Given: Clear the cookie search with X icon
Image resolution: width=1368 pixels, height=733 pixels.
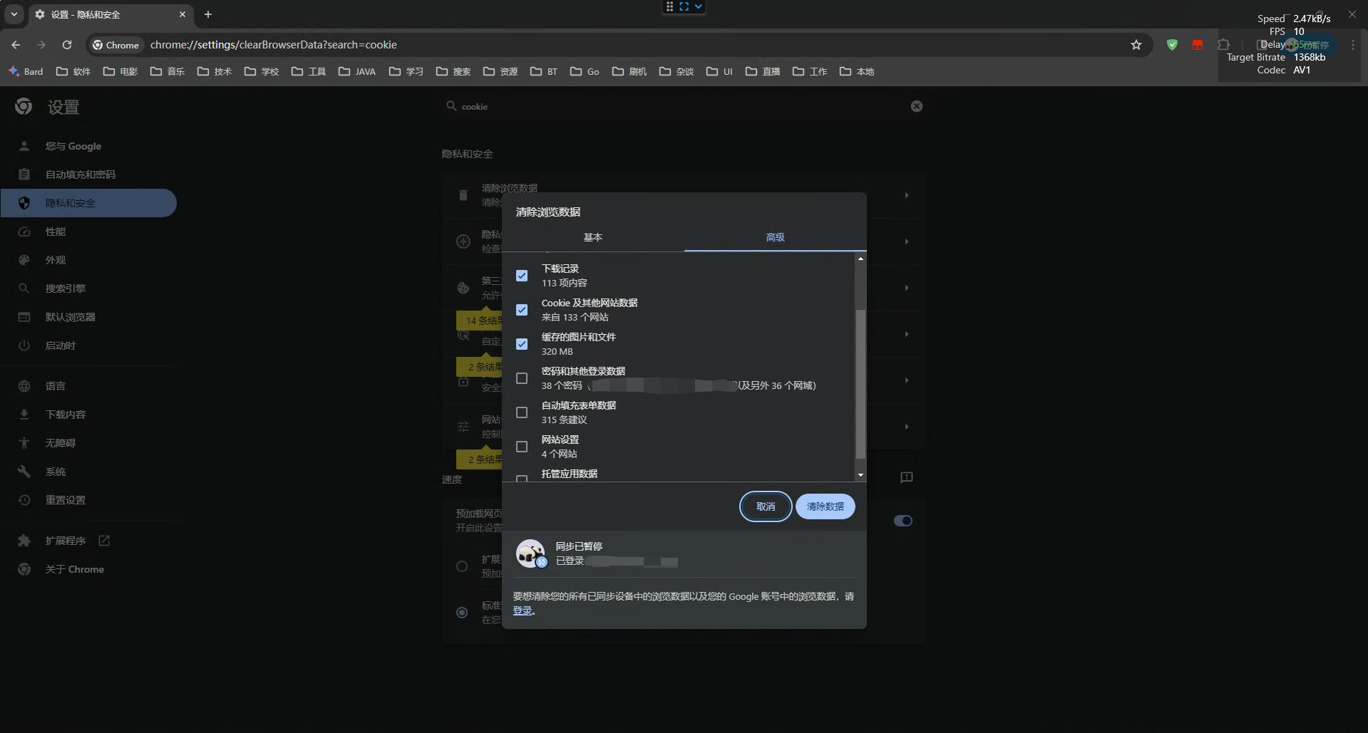Looking at the screenshot, I should point(916,106).
